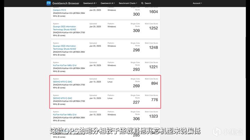This screenshot has width=250, height=140.
Task: Select single-core score 306
Action: point(136,119)
